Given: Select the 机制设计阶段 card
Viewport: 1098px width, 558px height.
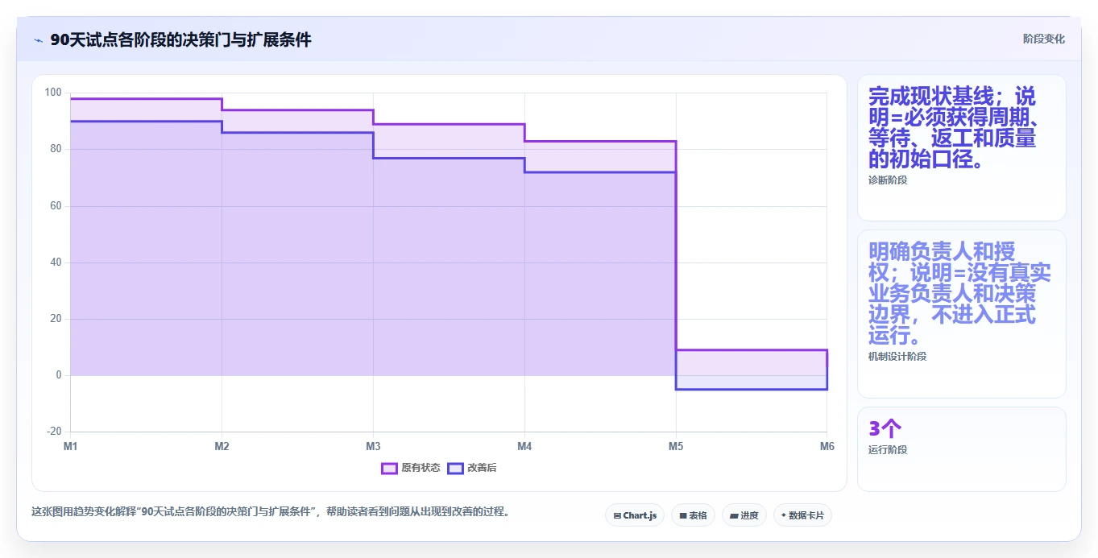Looking at the screenshot, I should (962, 314).
